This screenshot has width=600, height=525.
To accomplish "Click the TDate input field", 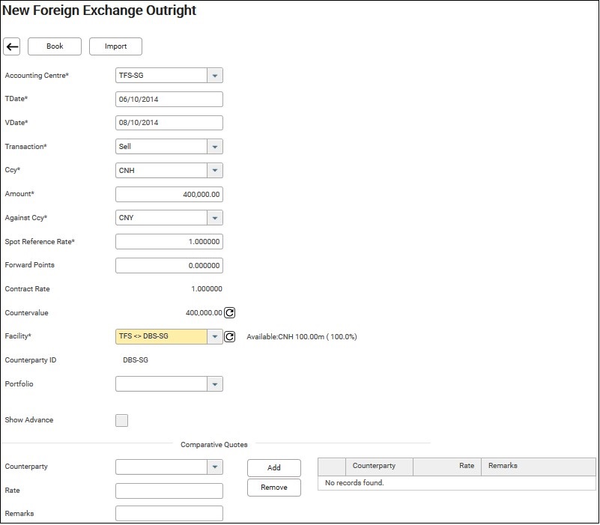I will tap(169, 99).
